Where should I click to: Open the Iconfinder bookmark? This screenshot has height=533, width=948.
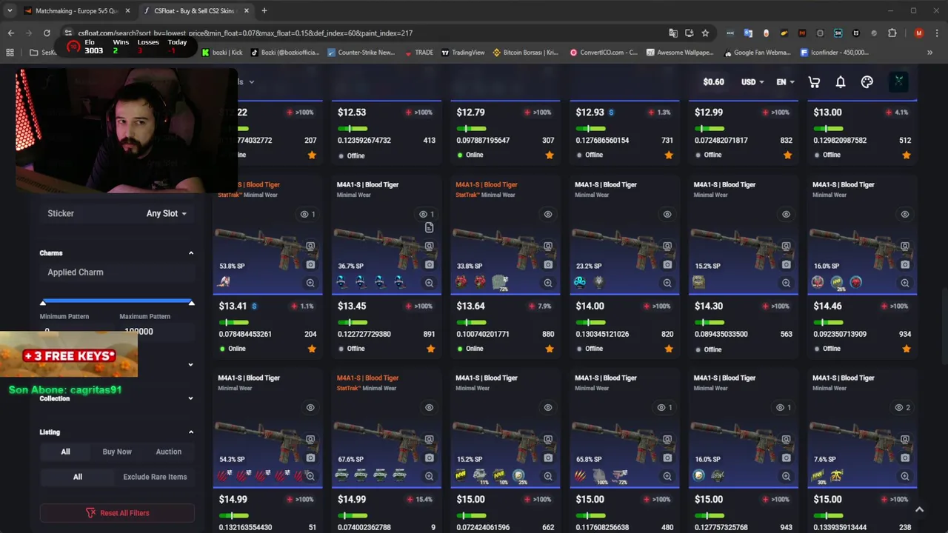[x=834, y=53]
